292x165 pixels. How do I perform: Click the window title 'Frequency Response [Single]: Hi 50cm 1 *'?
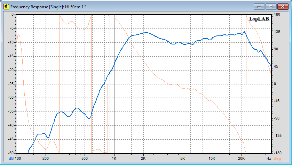point(48,7)
